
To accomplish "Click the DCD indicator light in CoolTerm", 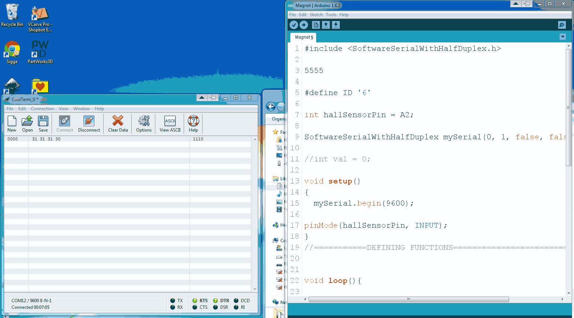I will tap(236, 301).
